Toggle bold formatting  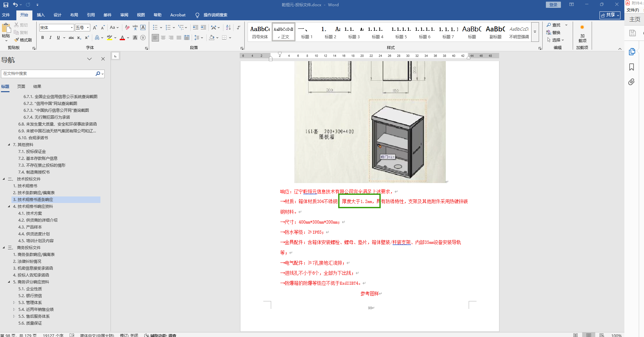[43, 38]
